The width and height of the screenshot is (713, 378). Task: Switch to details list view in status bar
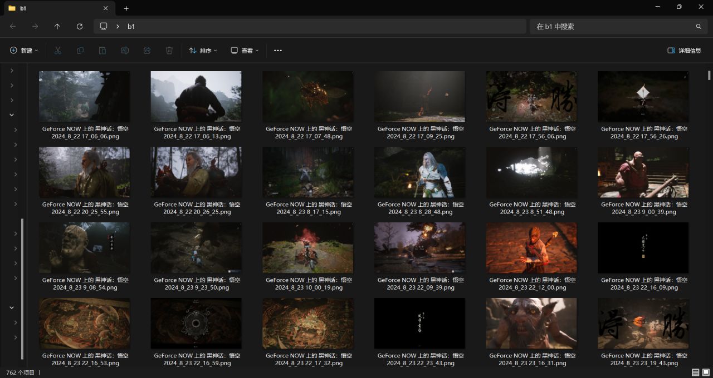click(695, 372)
